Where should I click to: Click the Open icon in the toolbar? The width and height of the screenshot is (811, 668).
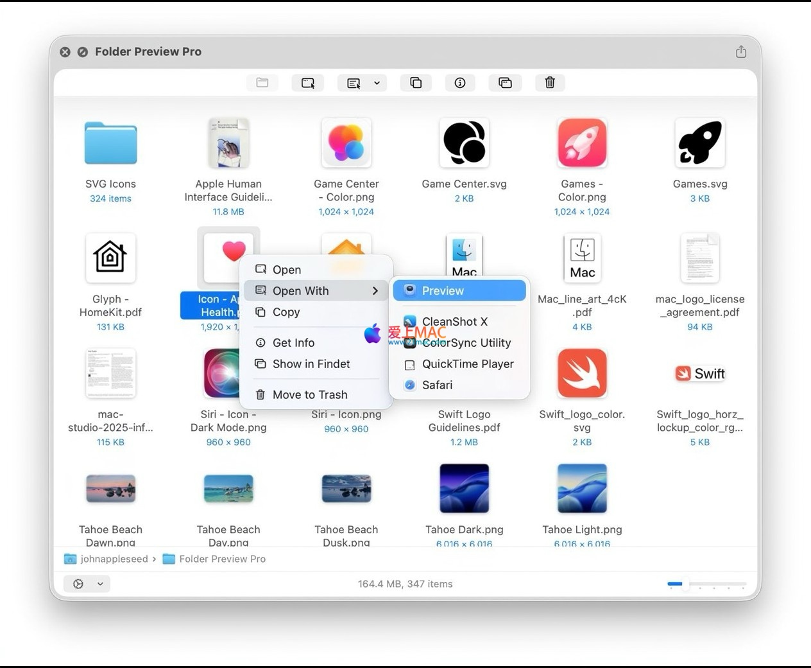pos(308,83)
